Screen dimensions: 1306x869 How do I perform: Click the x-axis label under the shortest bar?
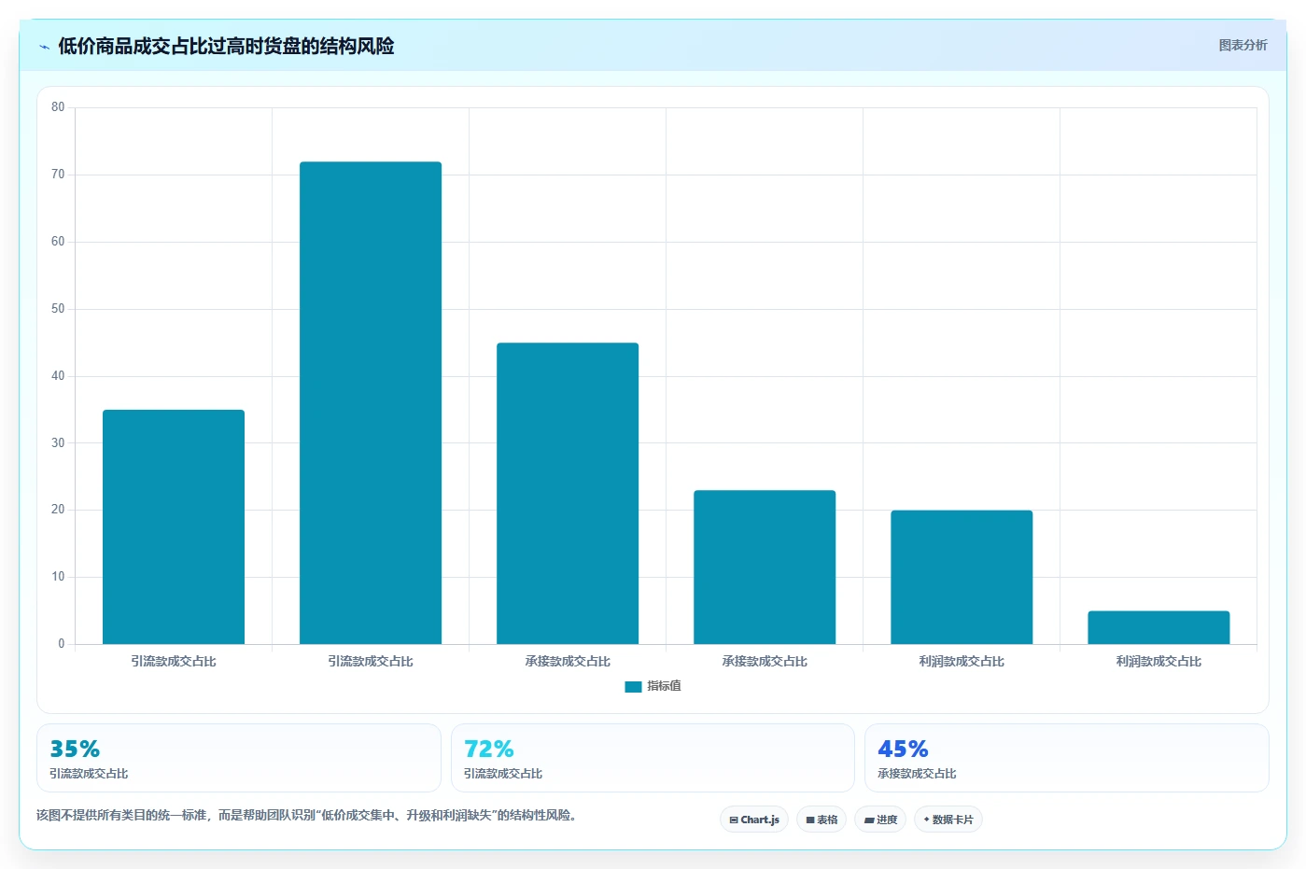point(1159,661)
